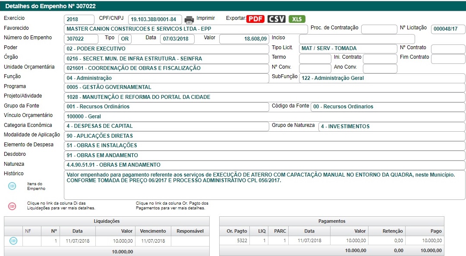This screenshot has width=466, height=256.
Task: Click the empty Nº Conv. field
Action: [315, 68]
